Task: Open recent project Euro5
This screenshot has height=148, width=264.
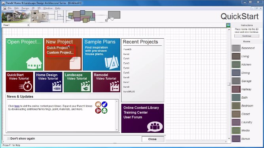Action: coord(126,73)
